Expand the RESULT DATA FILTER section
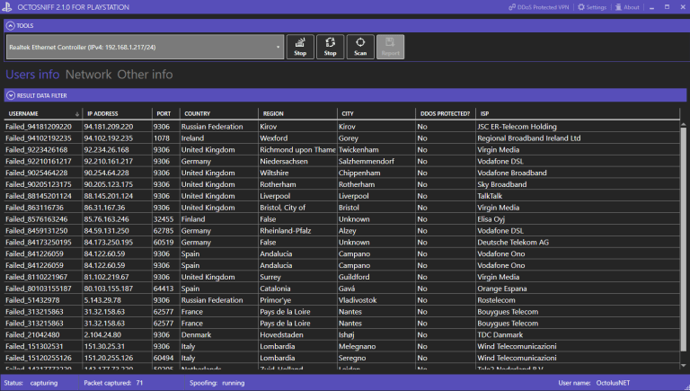 click(x=11, y=95)
